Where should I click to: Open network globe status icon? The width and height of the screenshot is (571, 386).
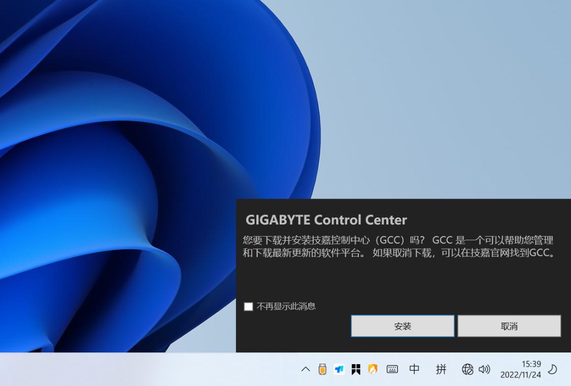pyautogui.click(x=467, y=369)
